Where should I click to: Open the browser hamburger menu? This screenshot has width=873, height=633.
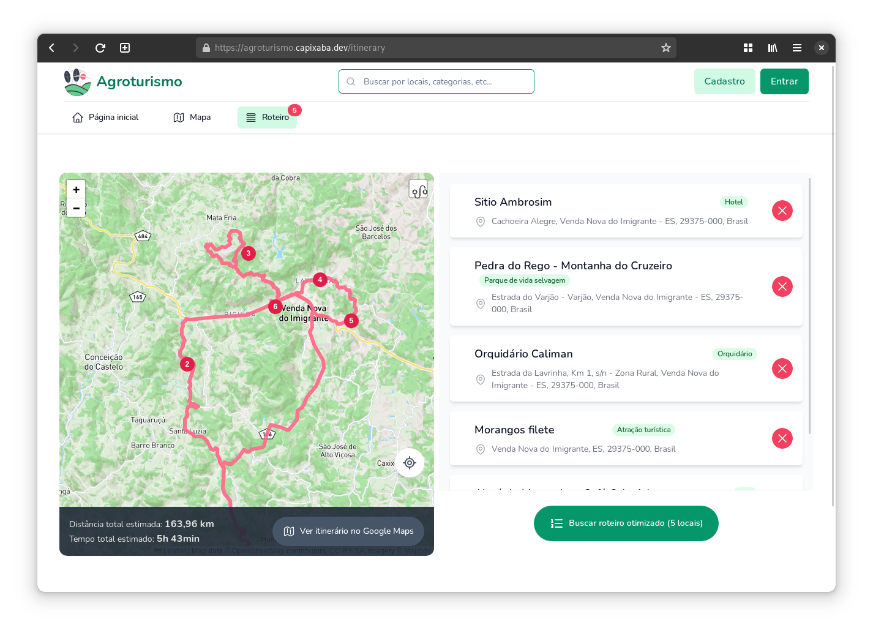[797, 48]
